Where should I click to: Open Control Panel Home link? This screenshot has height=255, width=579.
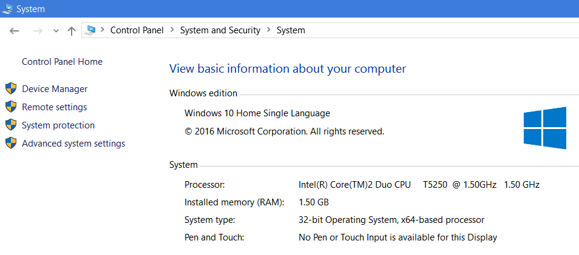(x=62, y=62)
